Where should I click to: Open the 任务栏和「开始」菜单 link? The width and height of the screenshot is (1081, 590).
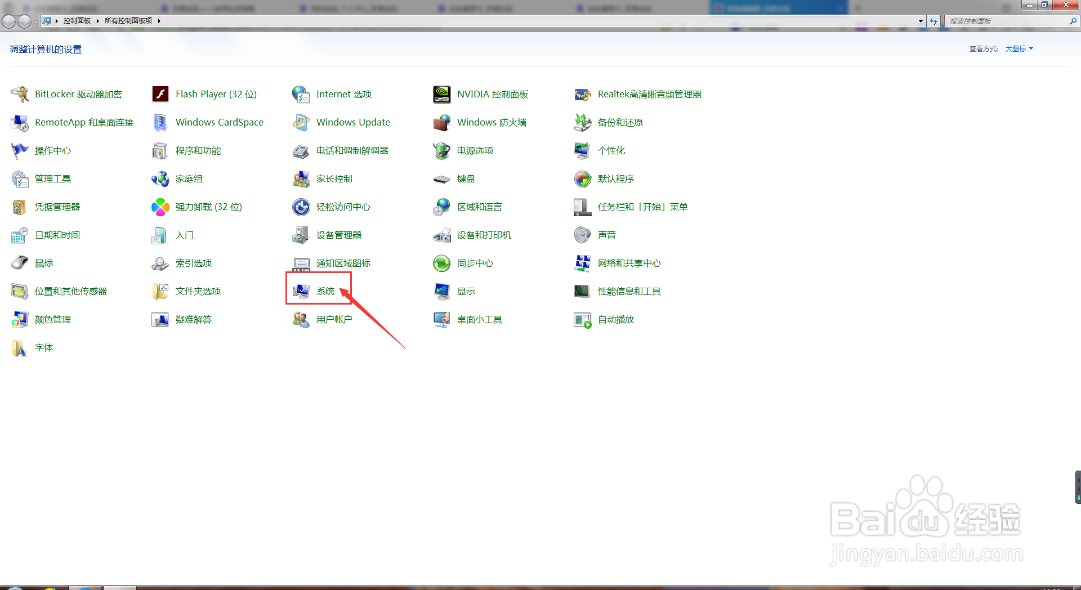click(x=643, y=207)
